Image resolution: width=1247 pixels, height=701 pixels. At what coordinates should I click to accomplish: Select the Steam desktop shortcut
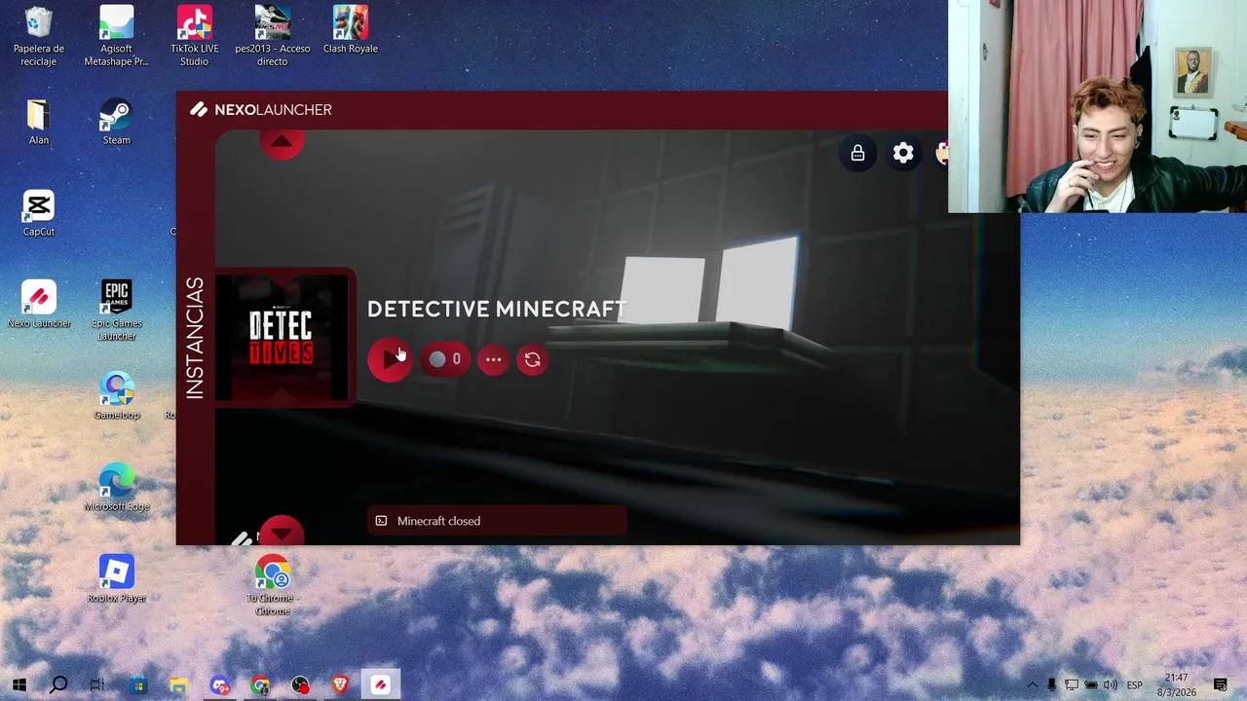coord(116,122)
